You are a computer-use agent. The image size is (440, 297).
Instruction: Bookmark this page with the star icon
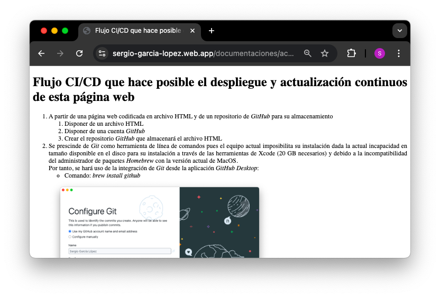(325, 53)
